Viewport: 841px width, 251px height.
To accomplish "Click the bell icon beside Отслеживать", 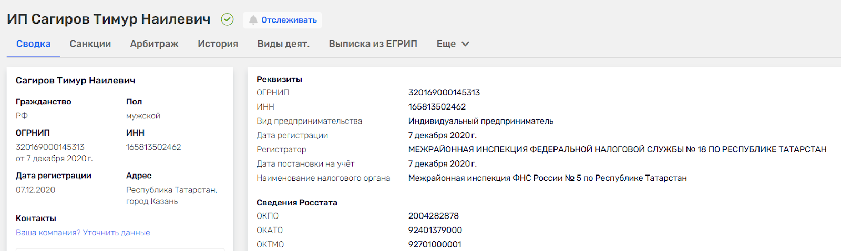I will [x=253, y=20].
